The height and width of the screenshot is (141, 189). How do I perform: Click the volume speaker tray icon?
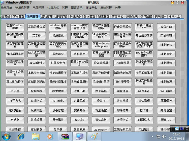[164, 136]
